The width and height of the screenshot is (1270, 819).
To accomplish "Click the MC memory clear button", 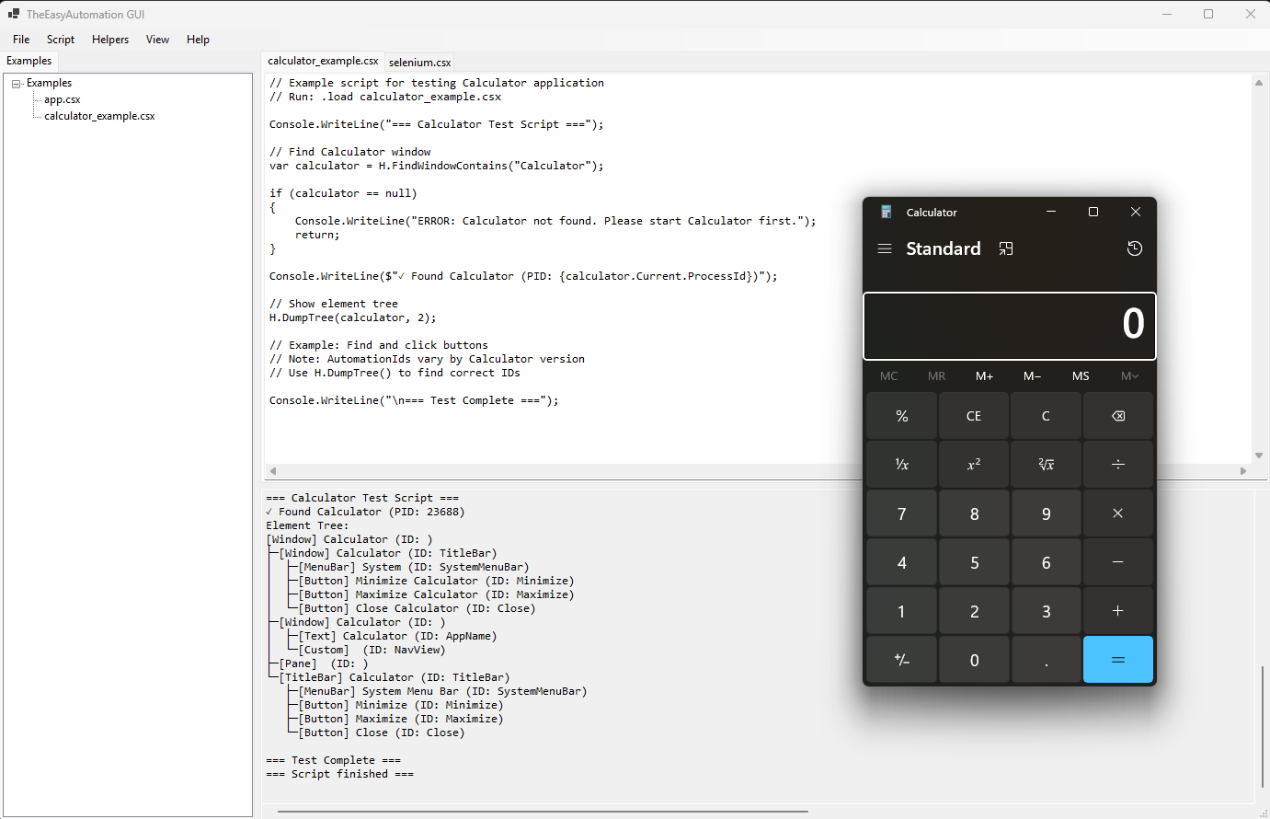I will point(889,375).
